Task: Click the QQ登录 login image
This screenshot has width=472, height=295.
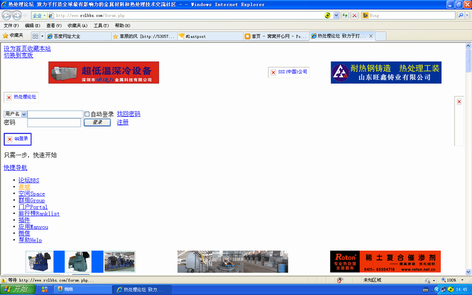Action: (x=17, y=139)
